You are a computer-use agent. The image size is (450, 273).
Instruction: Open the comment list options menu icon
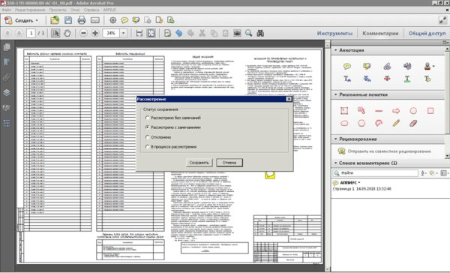pos(444,173)
